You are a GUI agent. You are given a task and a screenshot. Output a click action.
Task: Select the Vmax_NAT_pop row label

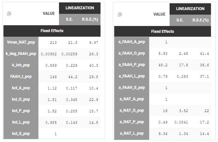click(x=21, y=42)
